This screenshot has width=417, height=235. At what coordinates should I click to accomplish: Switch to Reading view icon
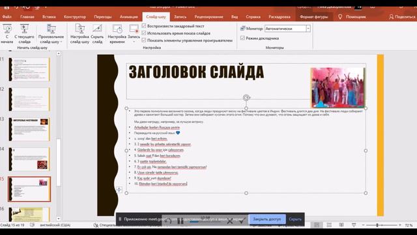click(341, 225)
